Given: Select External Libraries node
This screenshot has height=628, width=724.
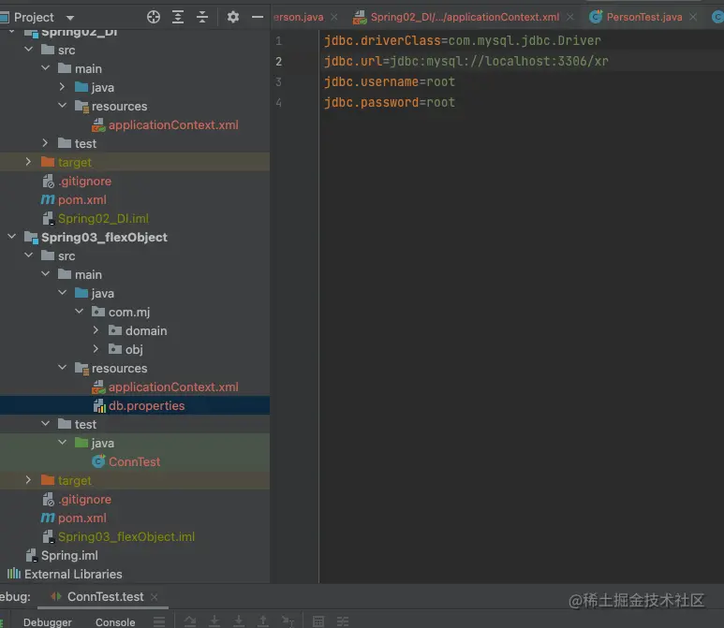Looking at the screenshot, I should (73, 574).
